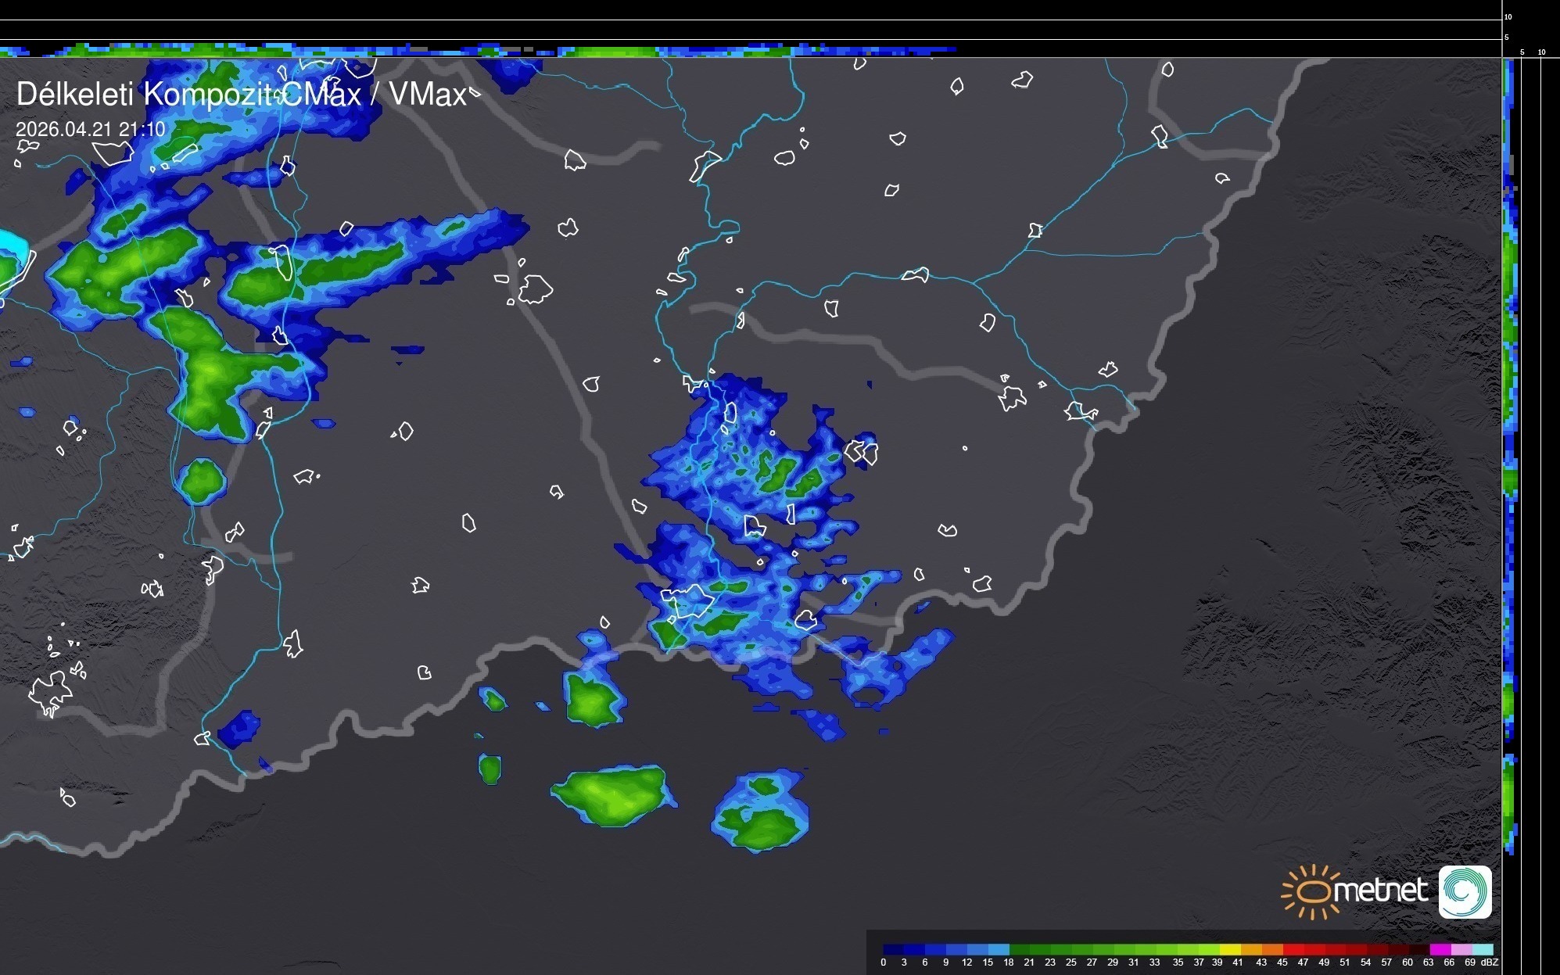Viewport: 1560px width, 975px height.
Task: Click the orange 43 dBZ color swatch
Action: click(1272, 950)
